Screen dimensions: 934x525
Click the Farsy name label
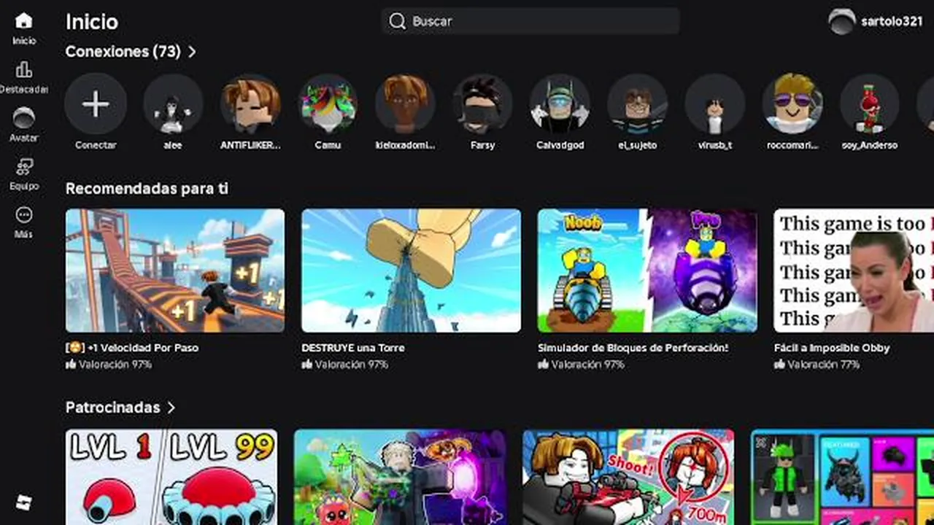pyautogui.click(x=482, y=145)
